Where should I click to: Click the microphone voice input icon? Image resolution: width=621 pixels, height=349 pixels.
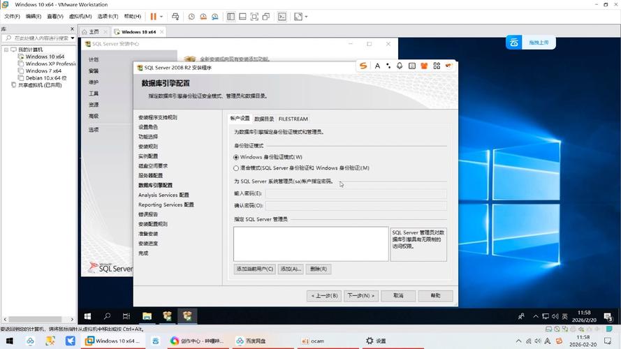[400, 66]
